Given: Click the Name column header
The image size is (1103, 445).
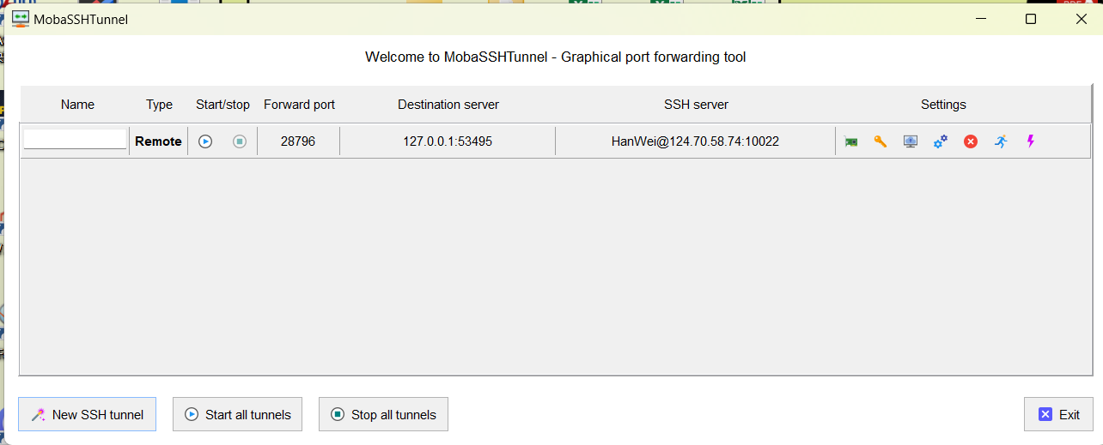Looking at the screenshot, I should click(x=78, y=105).
